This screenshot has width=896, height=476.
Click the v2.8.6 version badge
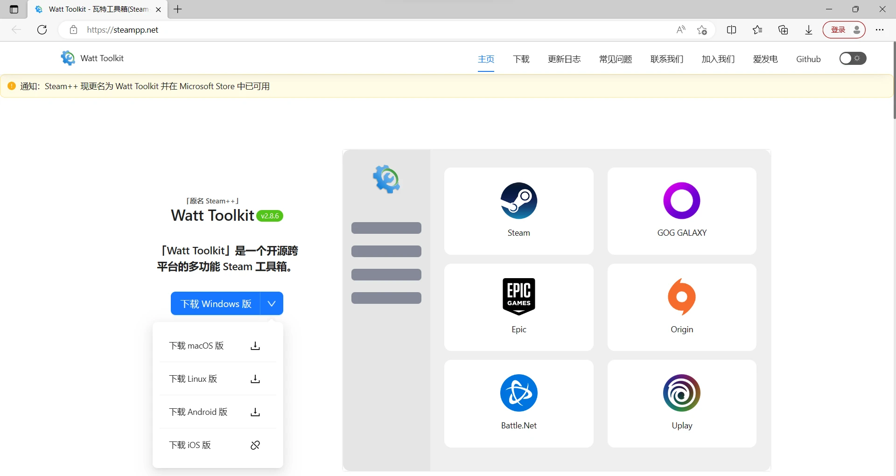tap(270, 216)
